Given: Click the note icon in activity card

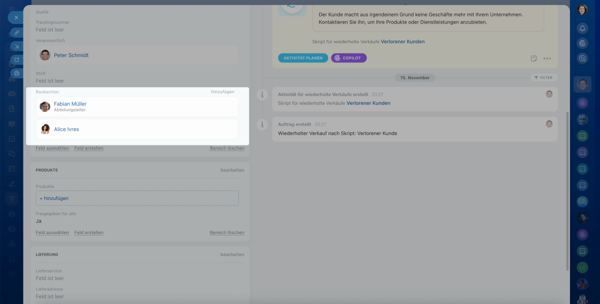Looking at the screenshot, I should [x=534, y=59].
